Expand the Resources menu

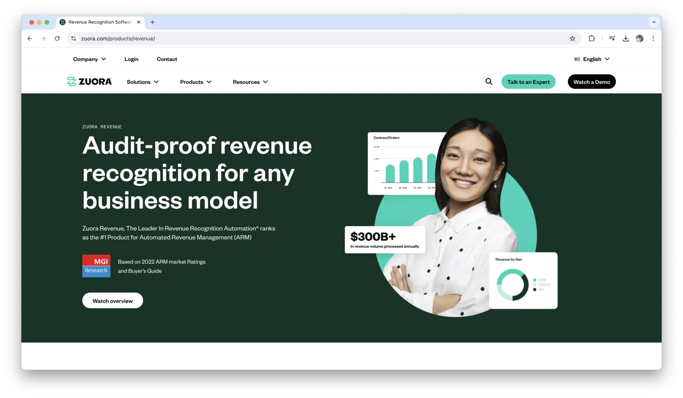click(250, 82)
